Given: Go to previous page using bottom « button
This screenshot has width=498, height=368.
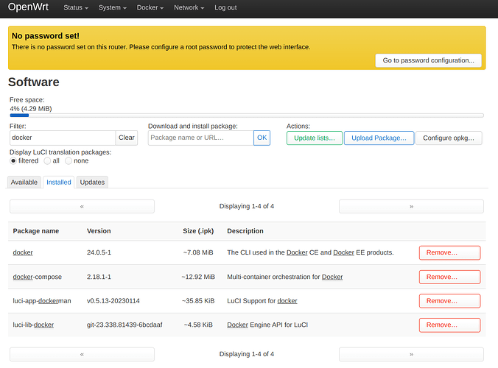Looking at the screenshot, I should (82, 354).
